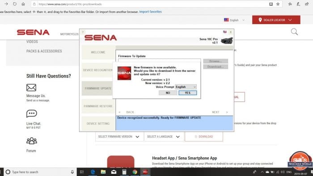Click the Forum link text
The height and width of the screenshot is (176, 313).
[x=31, y=151]
